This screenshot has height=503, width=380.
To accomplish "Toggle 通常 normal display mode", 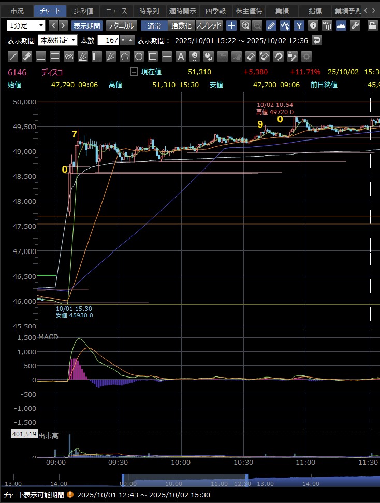I will tap(154, 25).
